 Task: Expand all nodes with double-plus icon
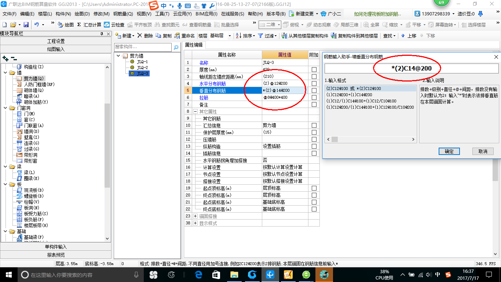(x=5, y=58)
